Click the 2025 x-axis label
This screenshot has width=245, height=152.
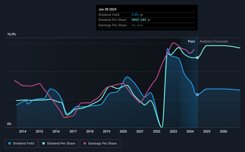coord(207,131)
